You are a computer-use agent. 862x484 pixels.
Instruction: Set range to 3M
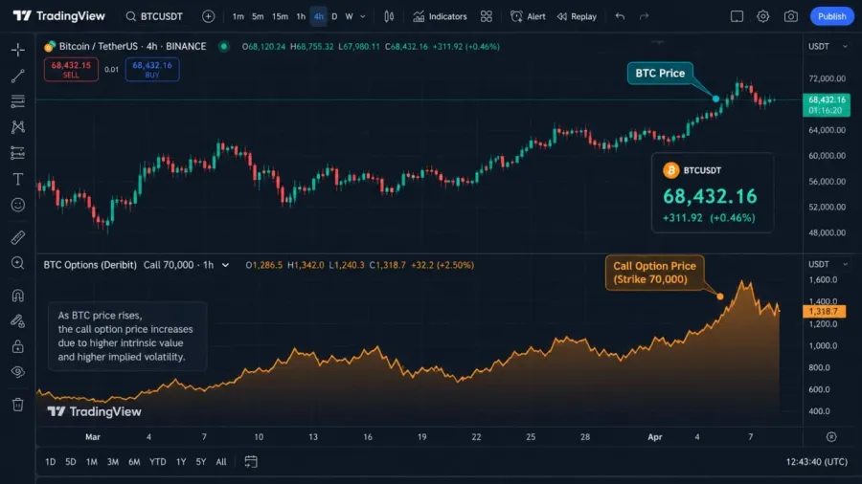pos(113,462)
